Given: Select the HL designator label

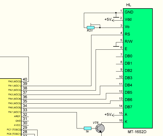Looking at the screenshot, I should [128, 5].
